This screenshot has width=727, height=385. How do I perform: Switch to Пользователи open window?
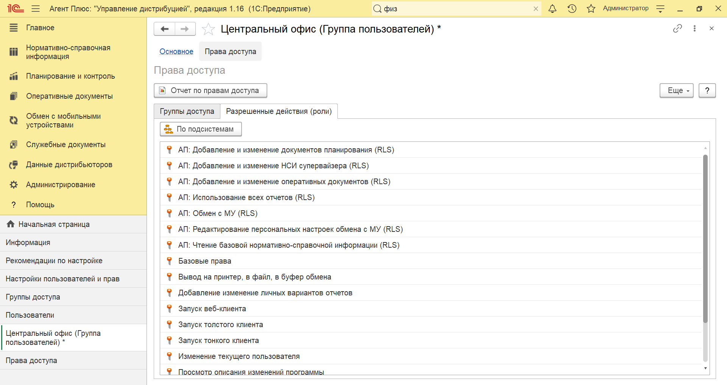[x=73, y=315]
